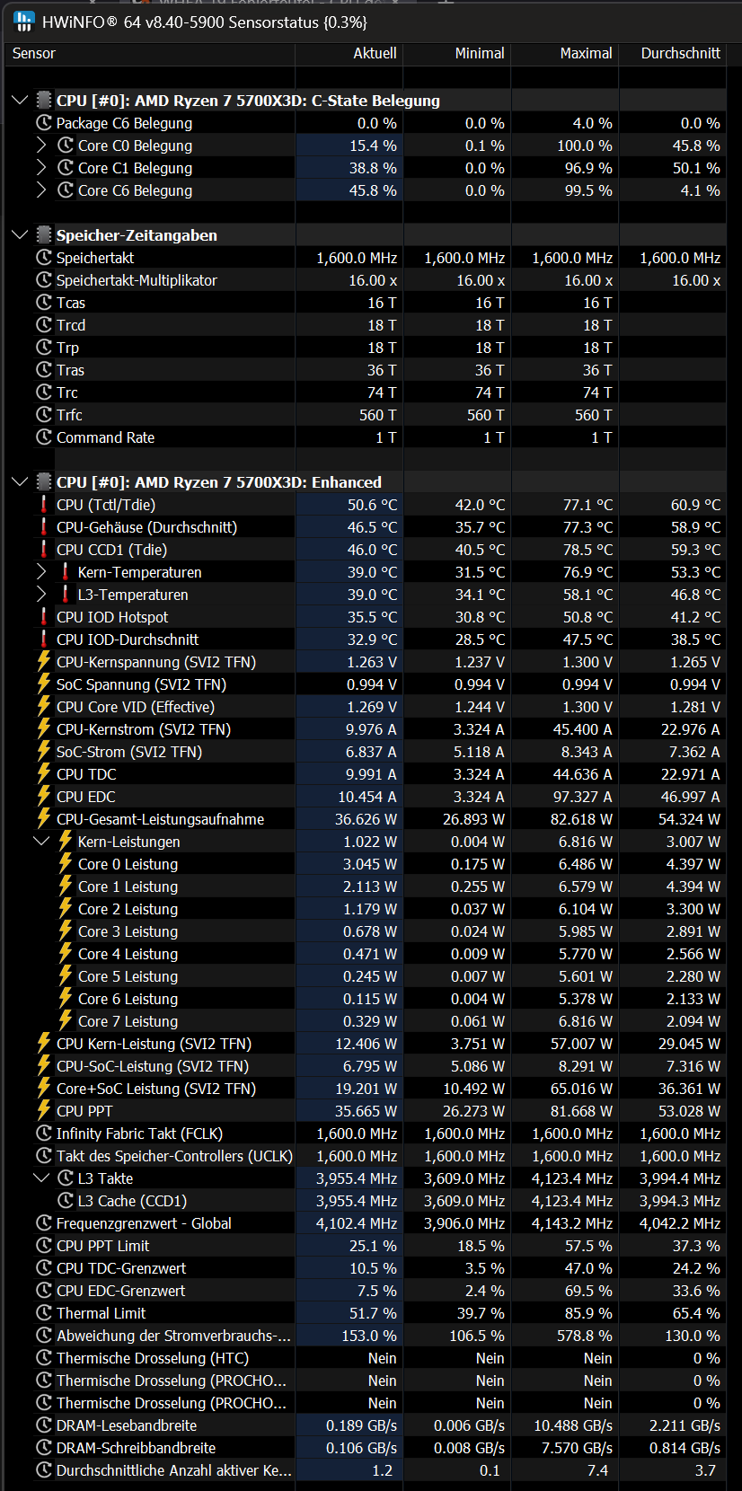
Task: Click the clock icon next to Command Rate
Action: coord(44,437)
